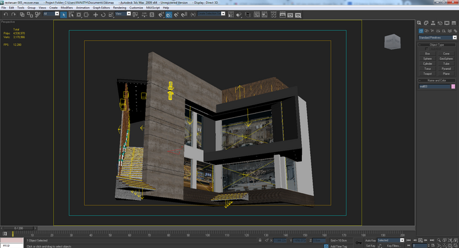Collapse the Object Type rollout
Image resolution: width=459 pixels, height=248 pixels.
pyautogui.click(x=437, y=45)
